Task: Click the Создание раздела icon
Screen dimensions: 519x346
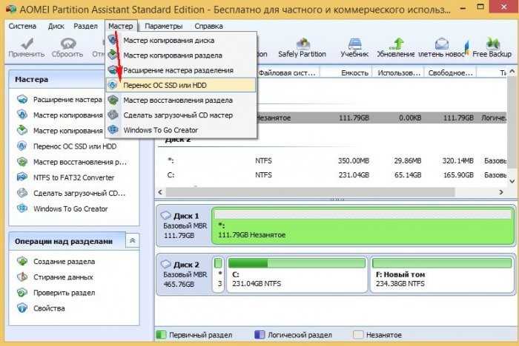Action: [22, 261]
